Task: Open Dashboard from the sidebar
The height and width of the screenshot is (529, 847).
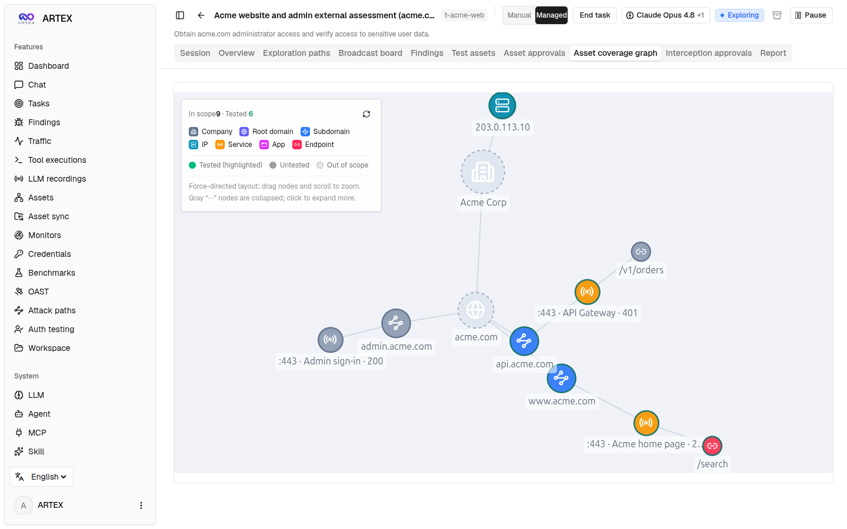Action: (x=80, y=66)
